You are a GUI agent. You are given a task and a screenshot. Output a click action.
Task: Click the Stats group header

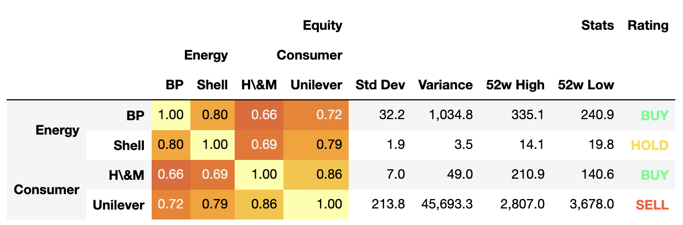click(x=597, y=25)
